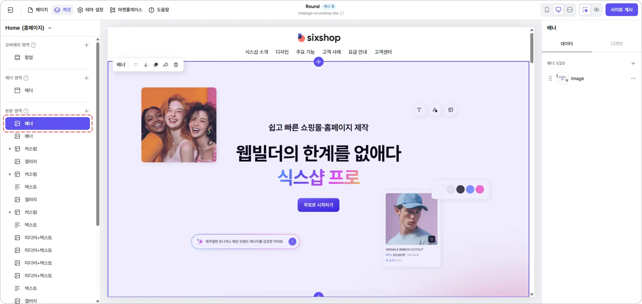
Task: Click the 사이트 게시 button
Action: (x=622, y=10)
